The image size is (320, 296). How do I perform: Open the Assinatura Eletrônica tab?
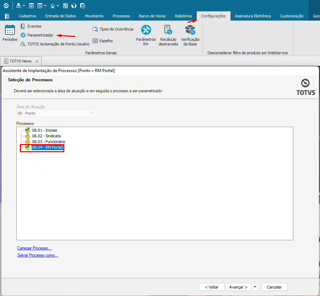click(253, 16)
